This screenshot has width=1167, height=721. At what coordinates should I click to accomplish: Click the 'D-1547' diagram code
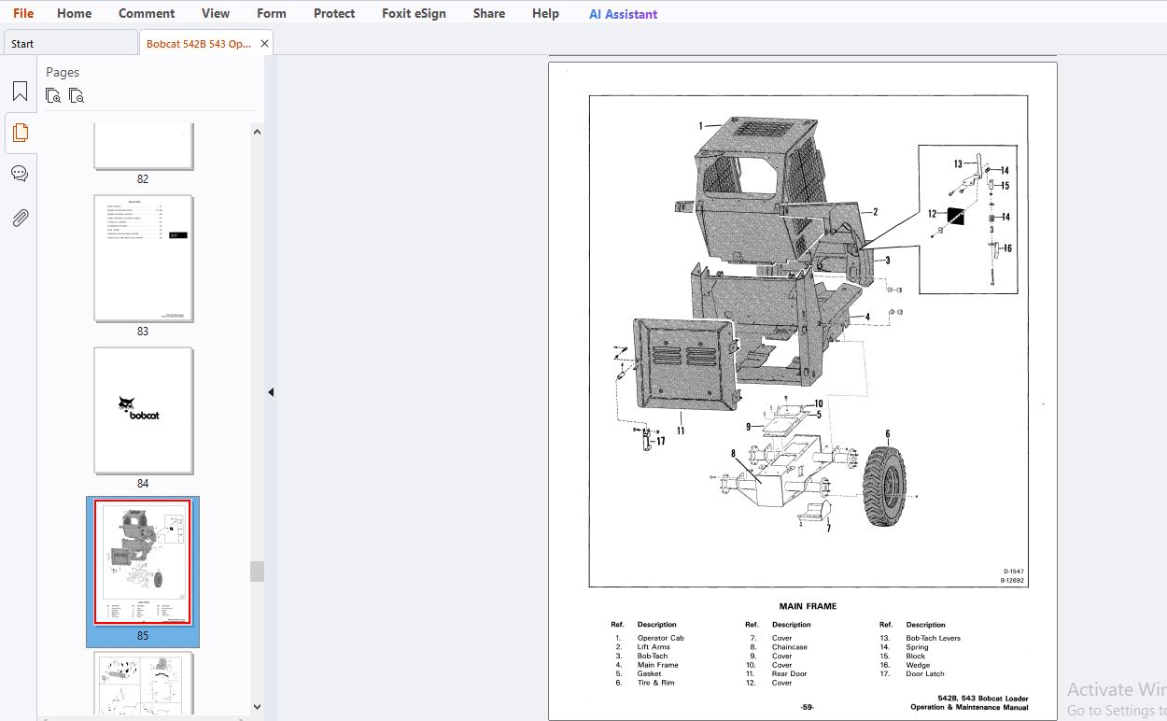[1014, 572]
